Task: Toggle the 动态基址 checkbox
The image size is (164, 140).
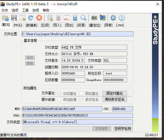Action: (x=59, y=93)
